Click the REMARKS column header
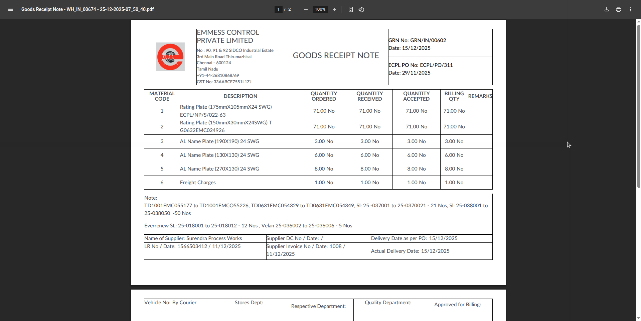 [480, 96]
